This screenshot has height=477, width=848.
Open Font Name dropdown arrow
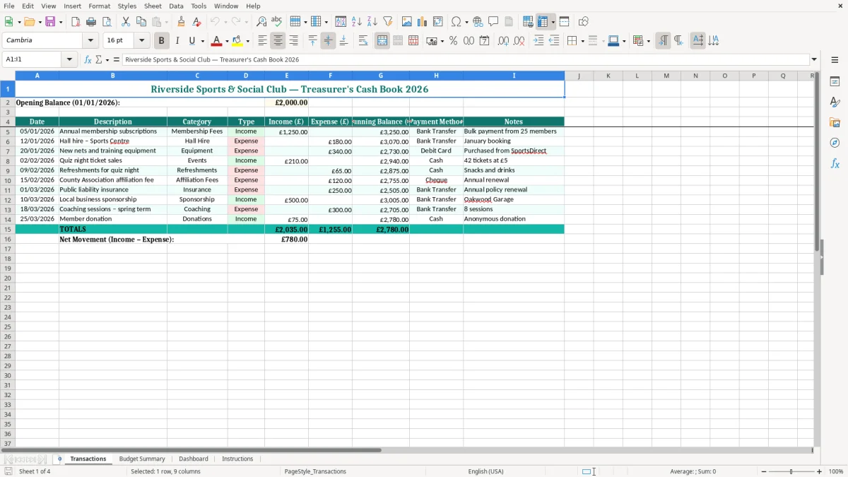pos(90,41)
